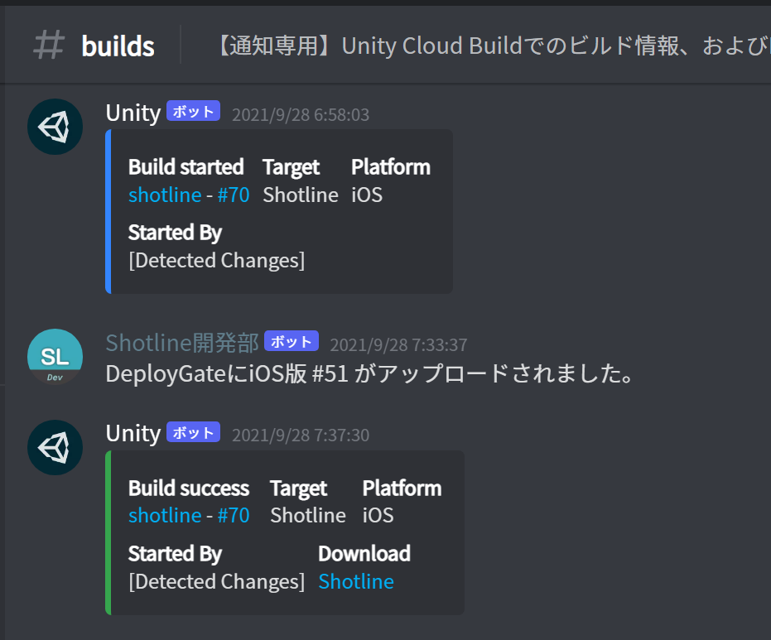Image resolution: width=771 pixels, height=640 pixels.
Task: Click the Shotline開発部 username
Action: pos(182,343)
